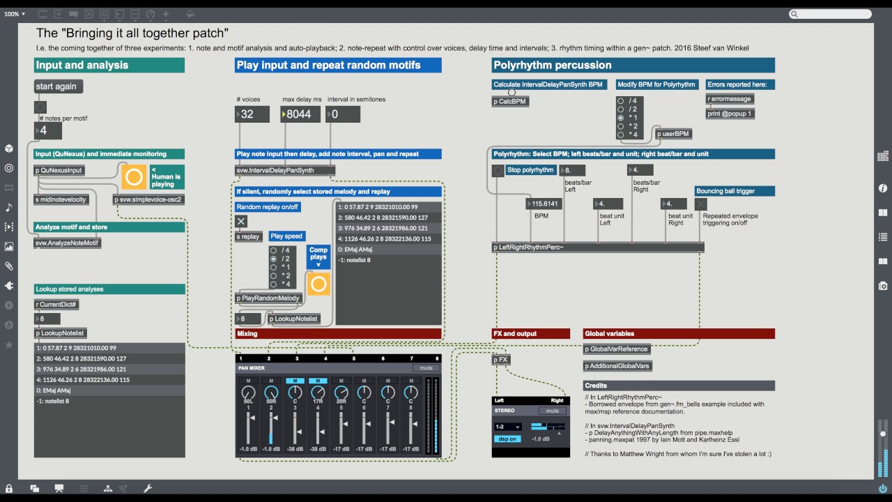
Task: Toggle the Random replay on/off X box
Action: [x=241, y=222]
